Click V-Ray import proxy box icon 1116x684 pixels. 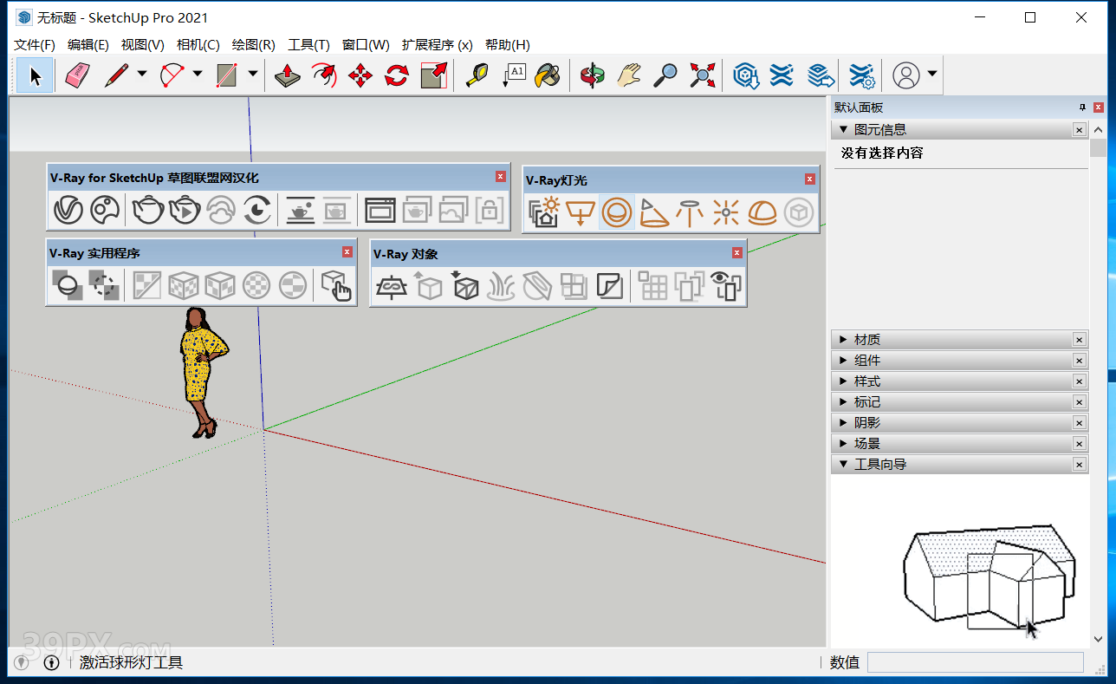(x=464, y=285)
